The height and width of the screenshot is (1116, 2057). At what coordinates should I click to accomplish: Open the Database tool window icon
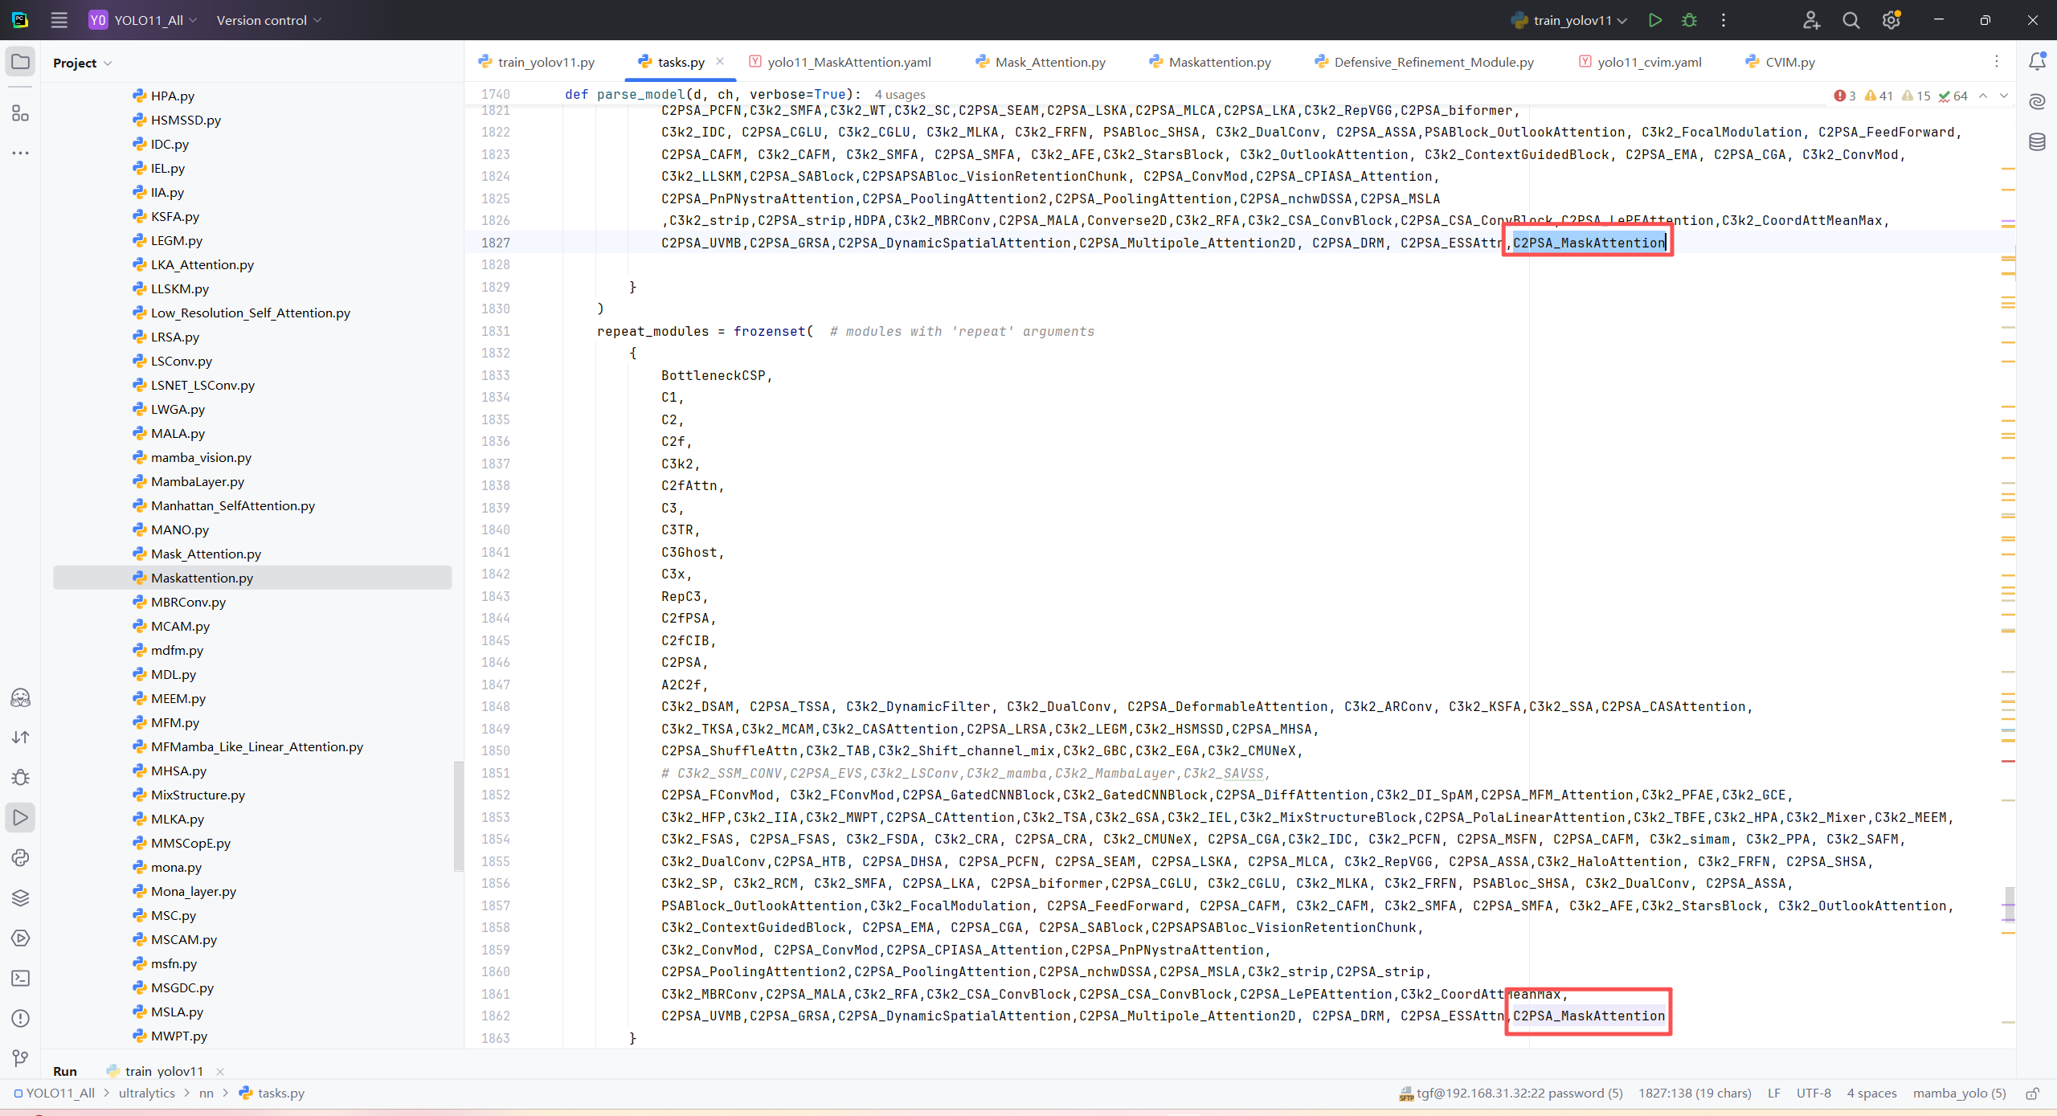click(2037, 142)
